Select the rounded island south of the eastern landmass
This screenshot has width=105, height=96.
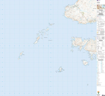tap(85, 63)
